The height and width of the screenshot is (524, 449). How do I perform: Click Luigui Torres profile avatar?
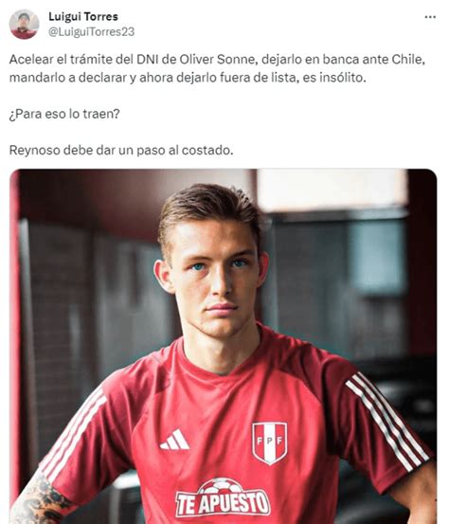[x=24, y=24]
